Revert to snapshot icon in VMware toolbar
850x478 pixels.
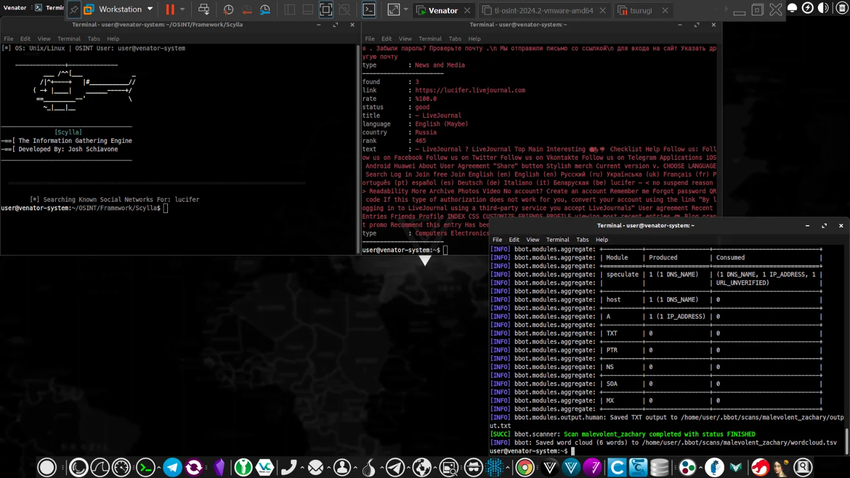click(x=247, y=10)
